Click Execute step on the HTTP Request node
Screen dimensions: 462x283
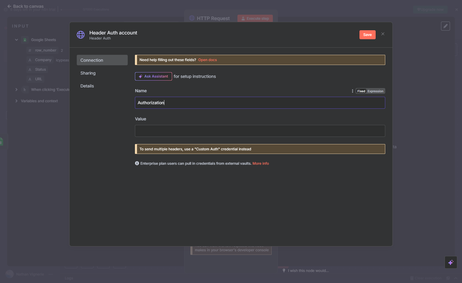coord(255,19)
